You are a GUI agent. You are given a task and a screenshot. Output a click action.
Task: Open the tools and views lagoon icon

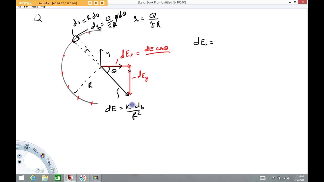pos(27,147)
